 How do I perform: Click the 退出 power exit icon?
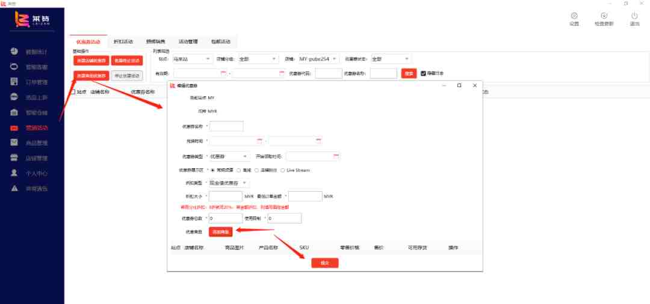point(634,16)
